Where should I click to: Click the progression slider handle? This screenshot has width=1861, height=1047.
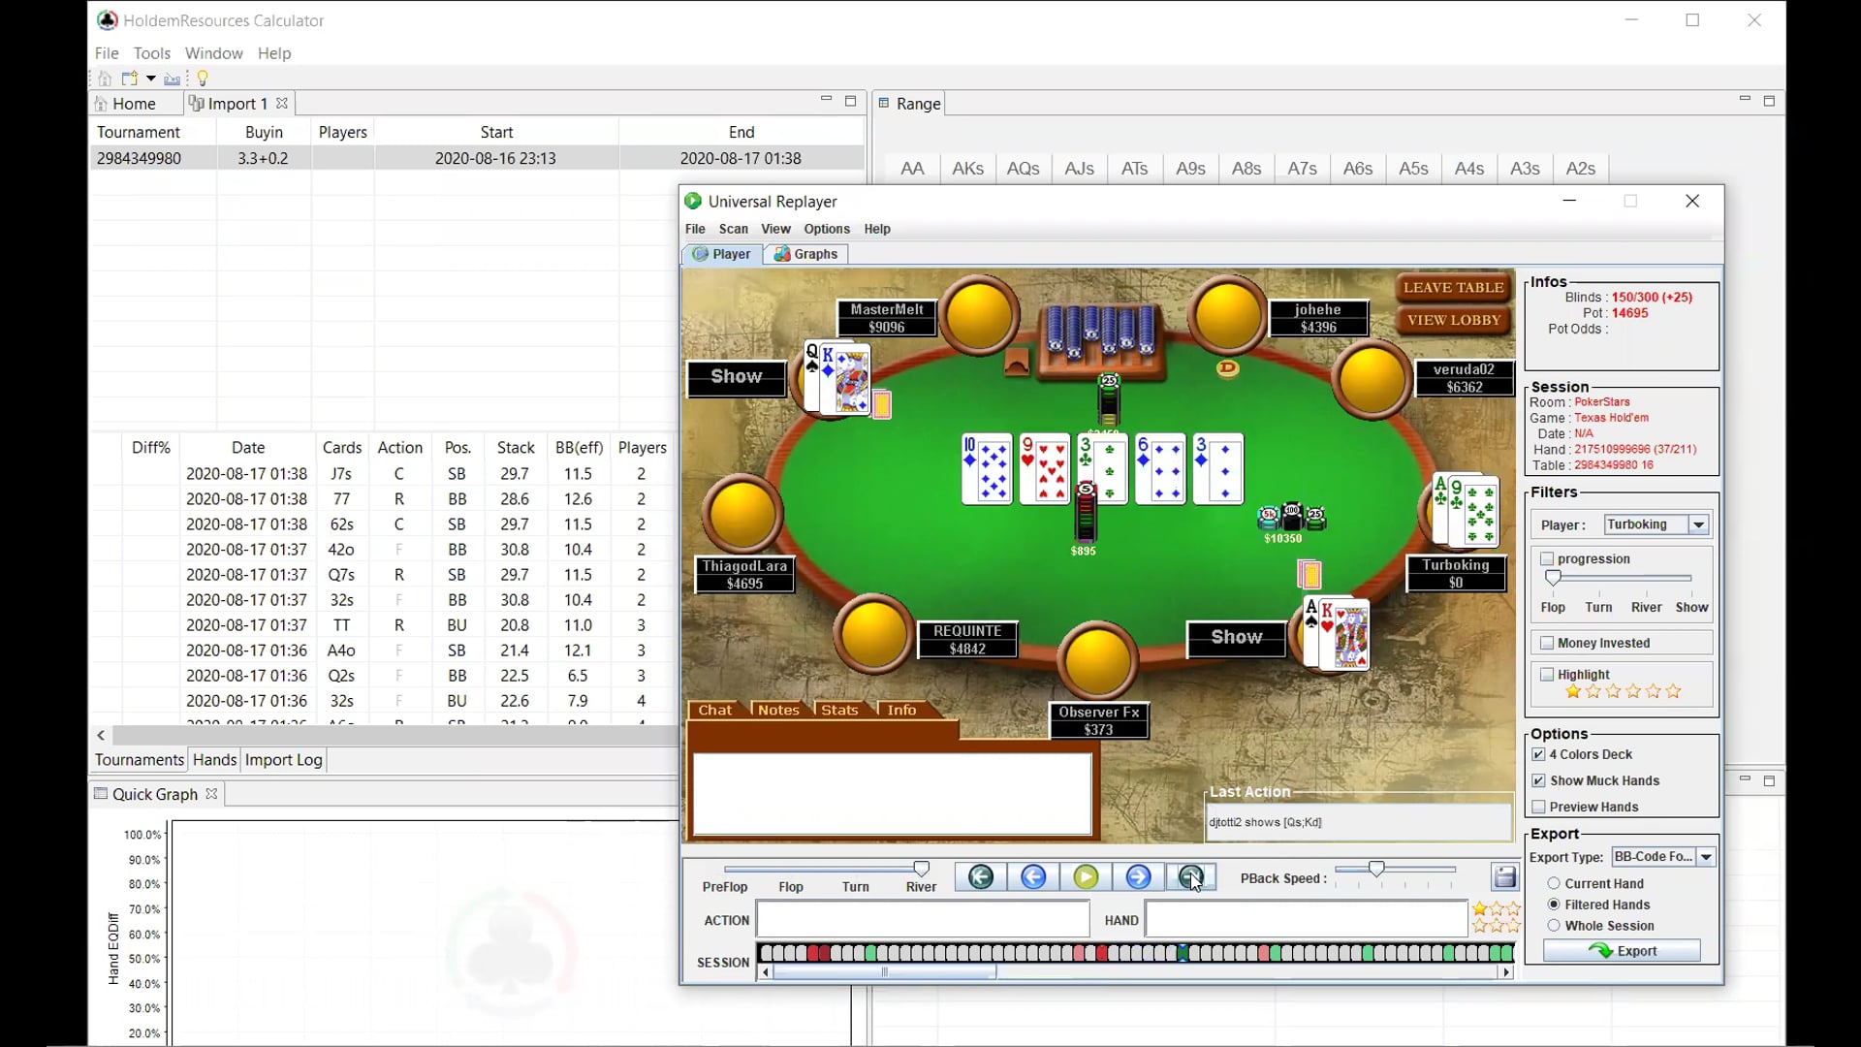coord(1553,578)
